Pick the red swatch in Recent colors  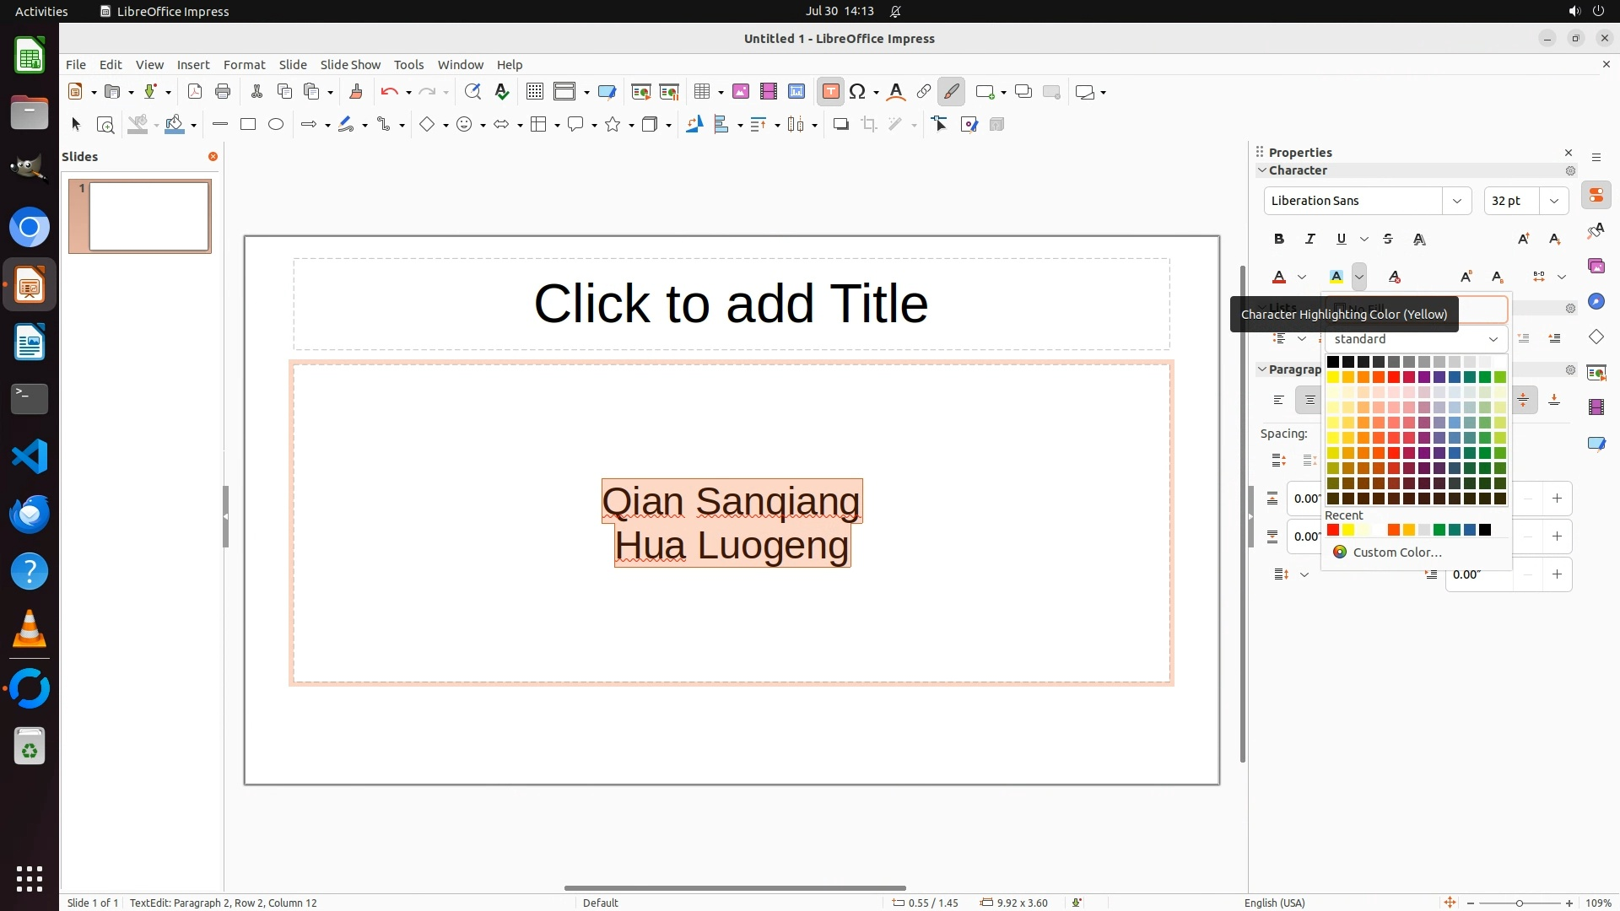[1333, 531]
